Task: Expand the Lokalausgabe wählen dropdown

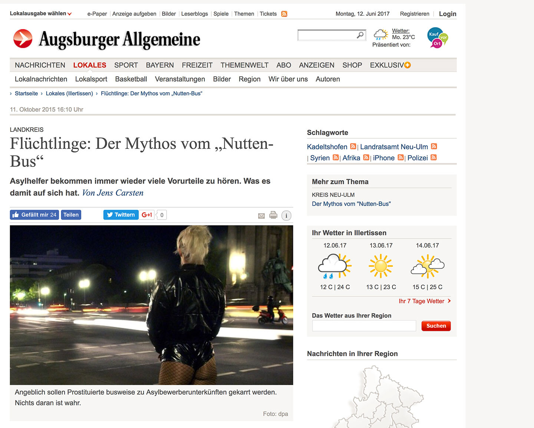Action: (41, 13)
